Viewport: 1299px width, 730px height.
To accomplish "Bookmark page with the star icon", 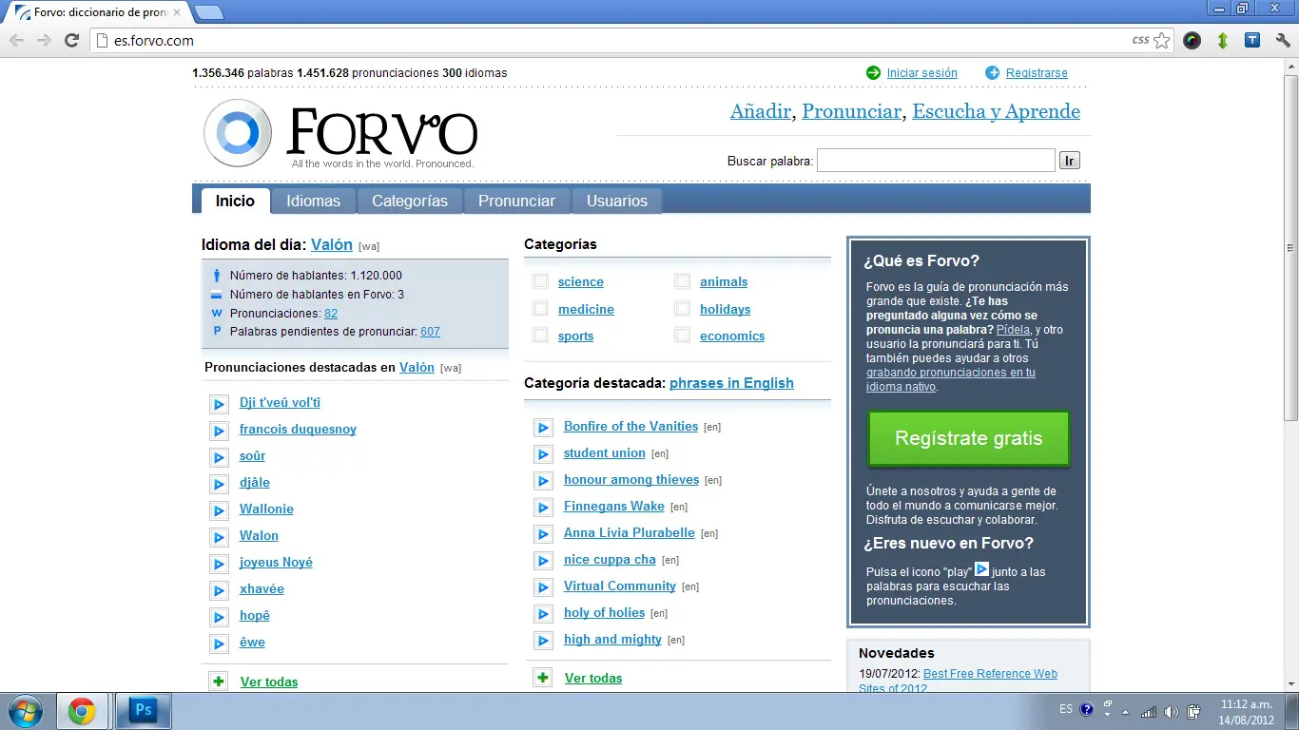I will pyautogui.click(x=1161, y=40).
